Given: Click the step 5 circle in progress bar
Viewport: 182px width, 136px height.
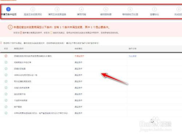Looking at the screenshot, I should (106, 9).
